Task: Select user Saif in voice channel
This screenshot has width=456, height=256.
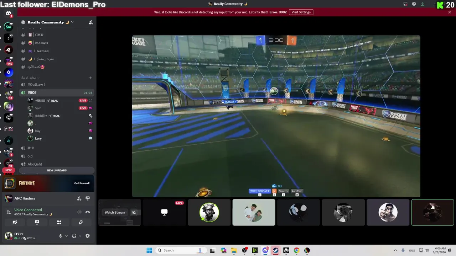Action: (60, 108)
